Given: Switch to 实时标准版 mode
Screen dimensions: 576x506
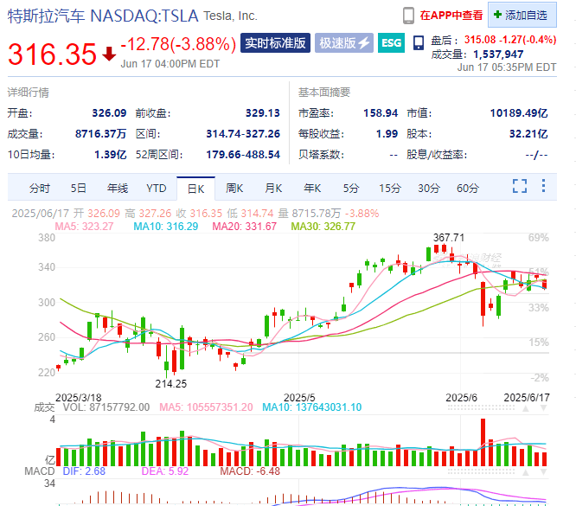Looking at the screenshot, I should [275, 43].
